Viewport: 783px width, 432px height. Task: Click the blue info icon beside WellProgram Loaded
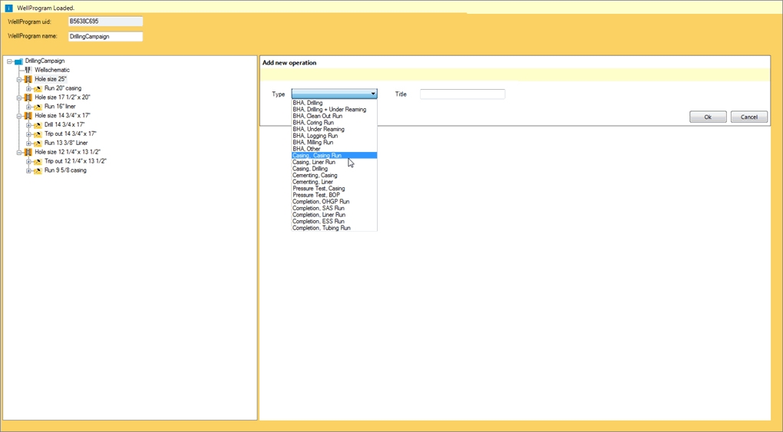(9, 8)
